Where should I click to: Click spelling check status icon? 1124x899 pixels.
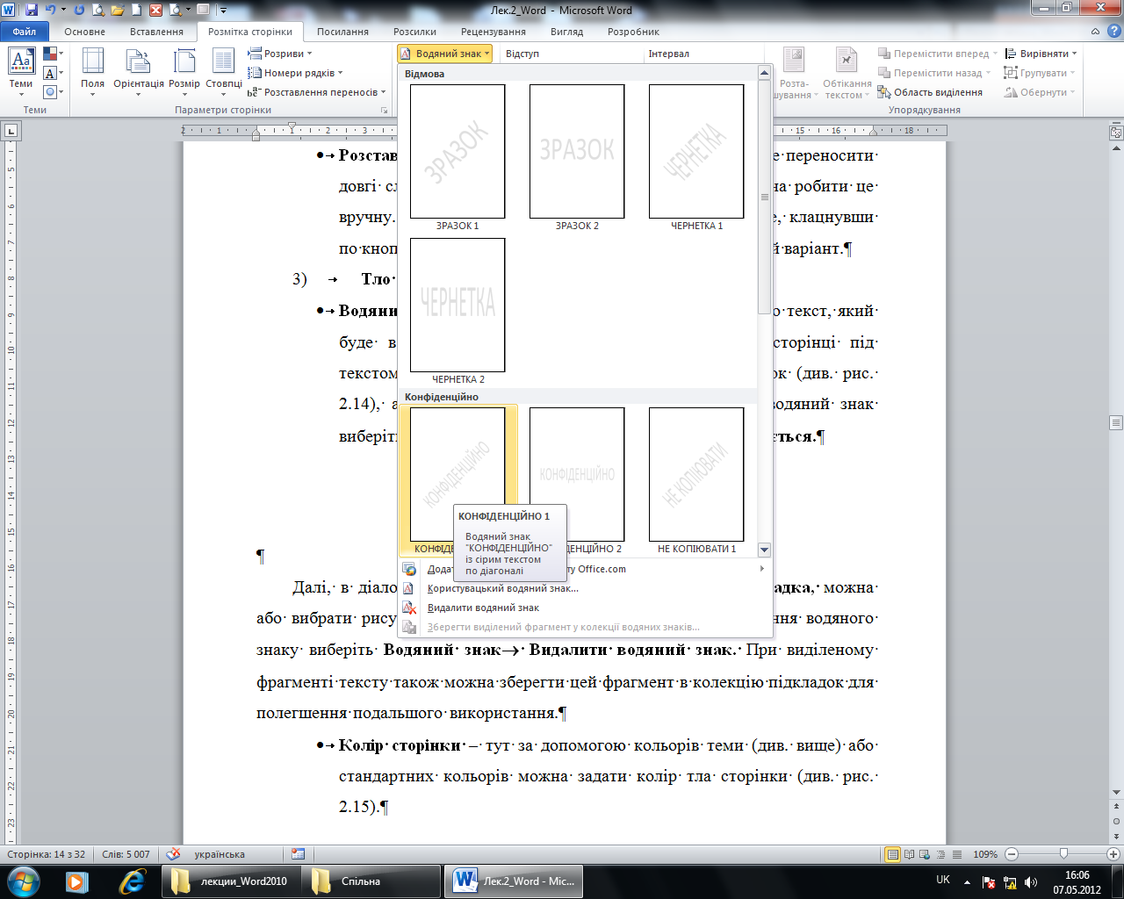click(174, 854)
